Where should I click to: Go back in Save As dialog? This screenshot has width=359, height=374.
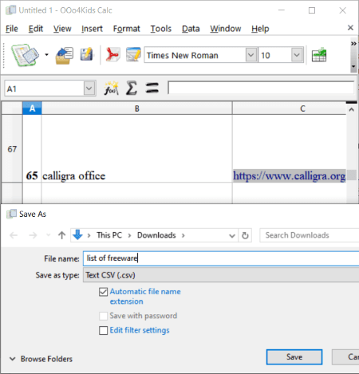pyautogui.click(x=14, y=235)
